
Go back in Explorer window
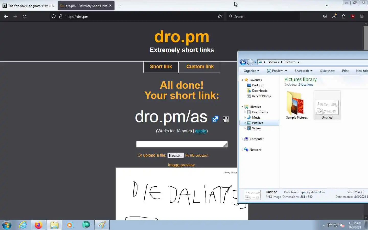point(243,62)
